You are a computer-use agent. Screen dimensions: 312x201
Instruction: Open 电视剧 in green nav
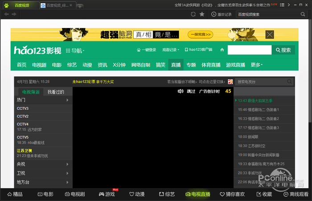[x=39, y=65]
